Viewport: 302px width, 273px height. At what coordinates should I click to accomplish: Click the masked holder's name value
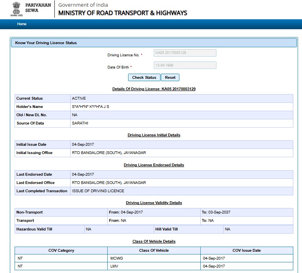click(90, 107)
